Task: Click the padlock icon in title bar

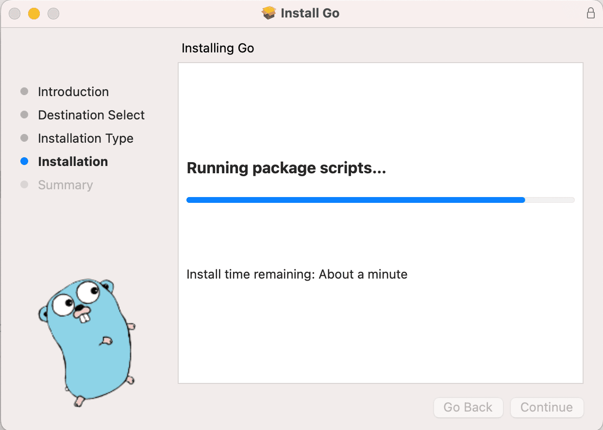Action: tap(590, 13)
